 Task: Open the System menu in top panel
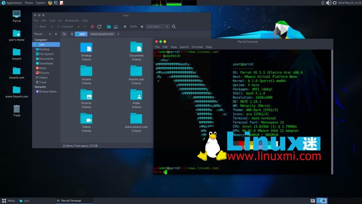pos(41,3)
